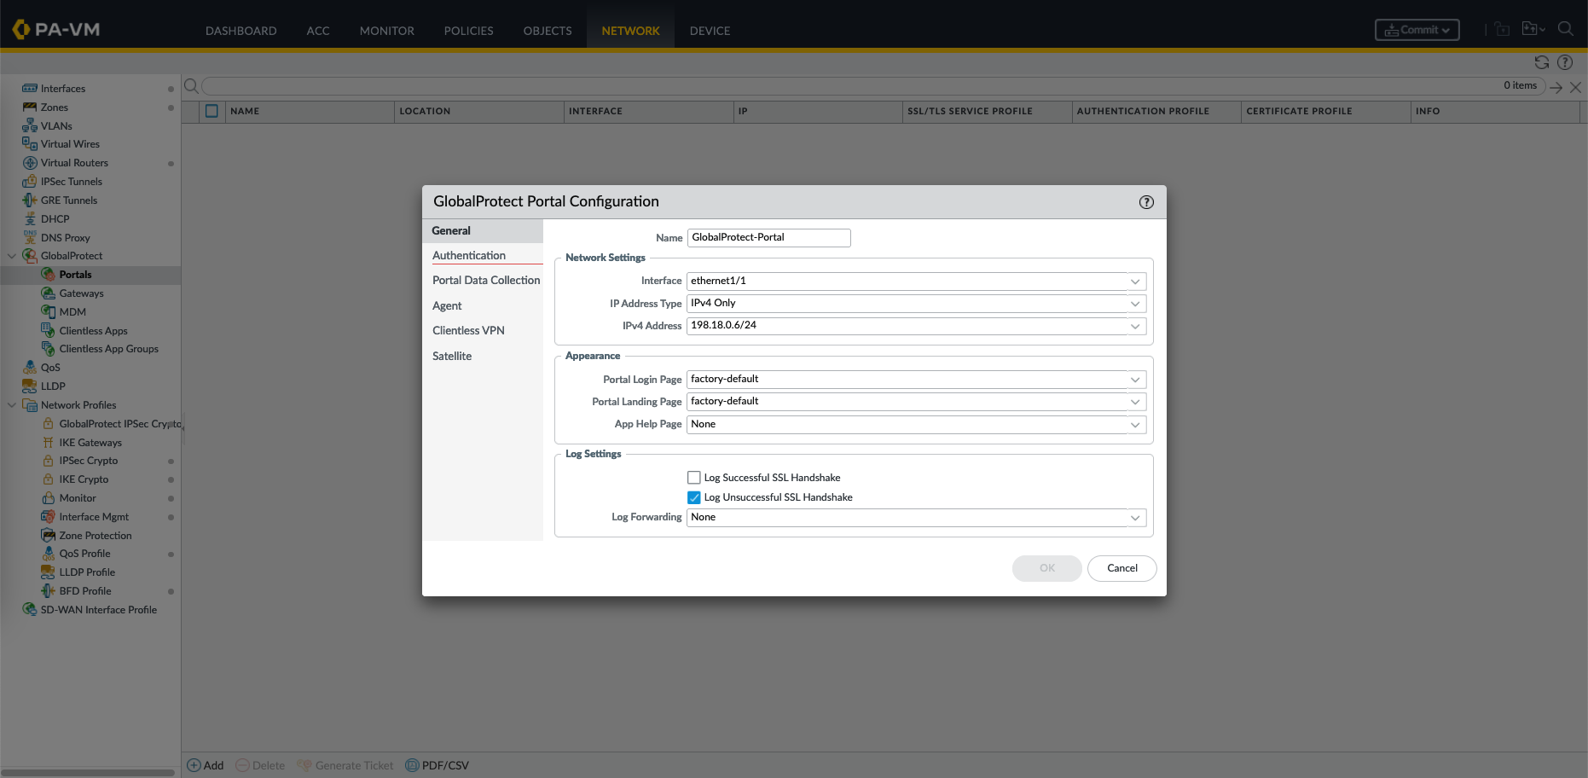This screenshot has width=1588, height=778.
Task: Select Zone Protection in Network Profiles
Action: pos(95,536)
